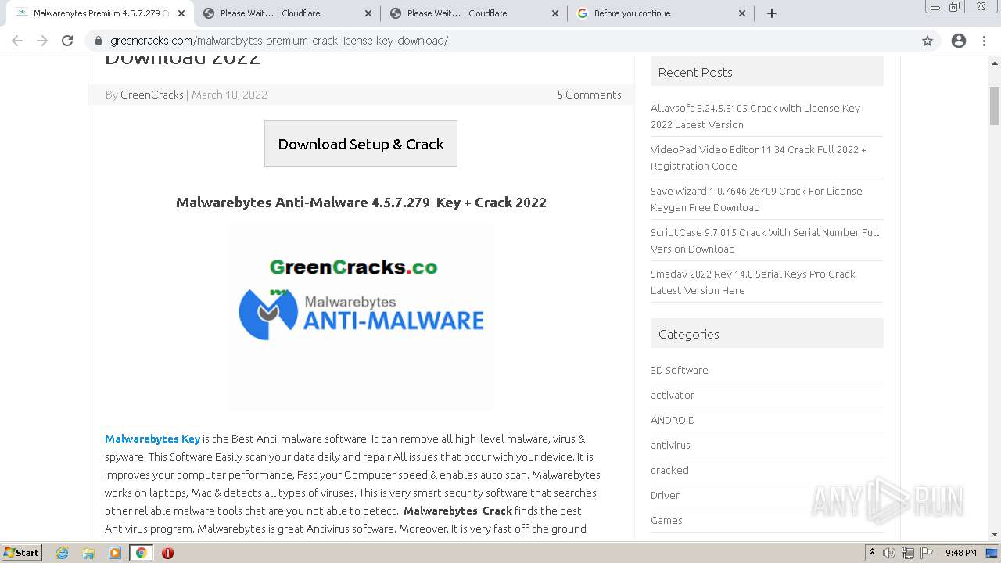This screenshot has height=563, width=1001.
Task: Show hidden system tray icons
Action: [x=871, y=552]
